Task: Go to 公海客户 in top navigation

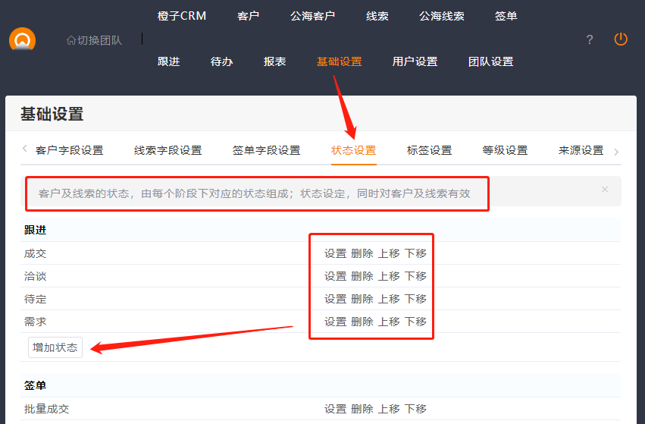Action: (x=312, y=16)
